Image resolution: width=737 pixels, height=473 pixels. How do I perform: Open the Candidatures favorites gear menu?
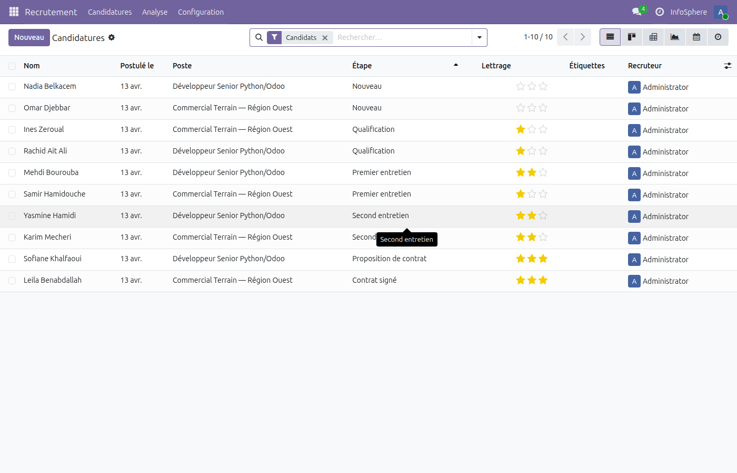tap(111, 37)
